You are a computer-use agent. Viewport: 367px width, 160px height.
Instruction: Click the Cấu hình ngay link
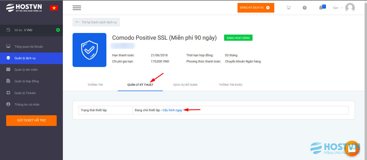[172, 110]
